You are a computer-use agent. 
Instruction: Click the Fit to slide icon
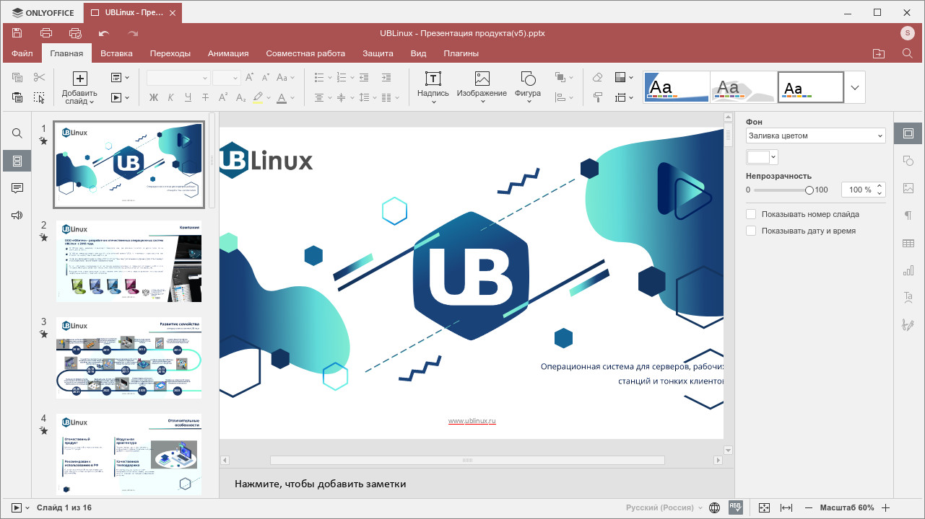[765, 508]
